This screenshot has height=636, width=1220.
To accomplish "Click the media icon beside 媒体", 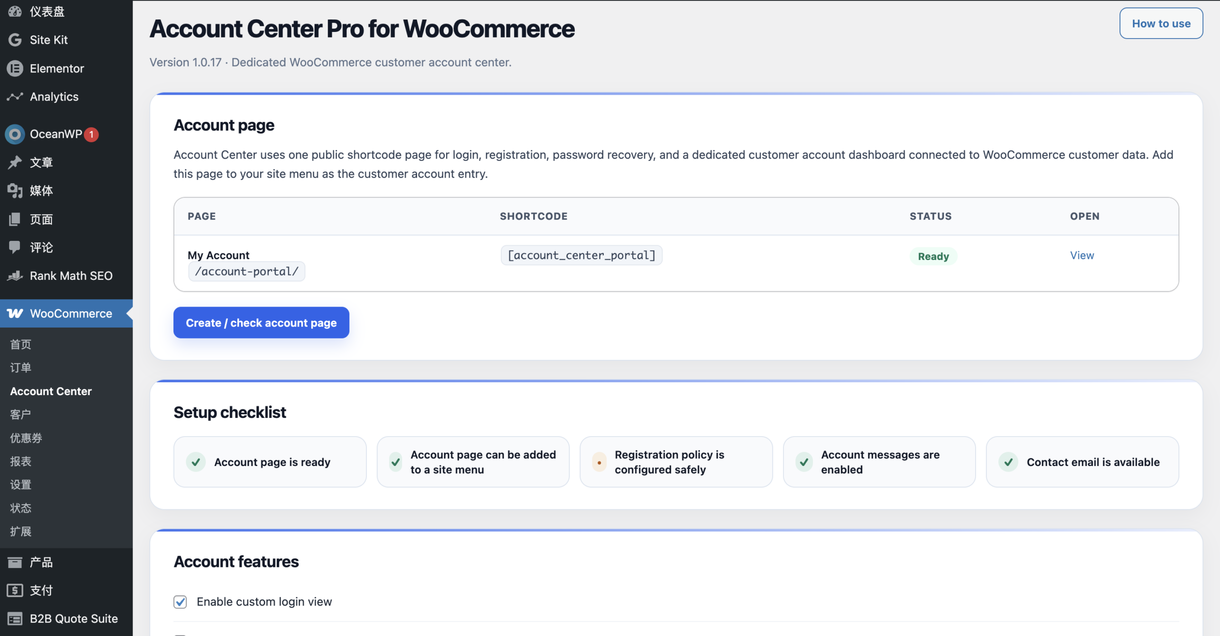I will (15, 190).
